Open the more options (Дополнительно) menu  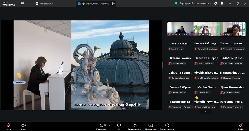[167, 125]
